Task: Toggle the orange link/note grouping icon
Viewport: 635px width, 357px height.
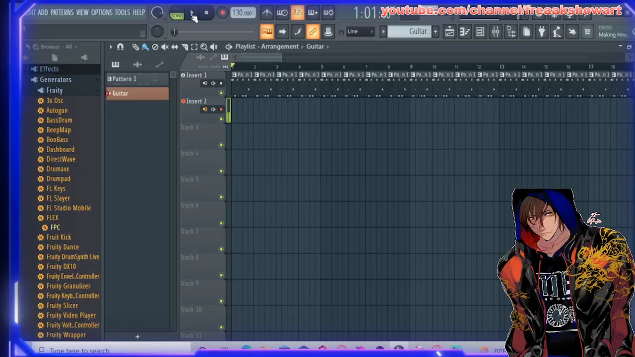Action: tap(313, 32)
